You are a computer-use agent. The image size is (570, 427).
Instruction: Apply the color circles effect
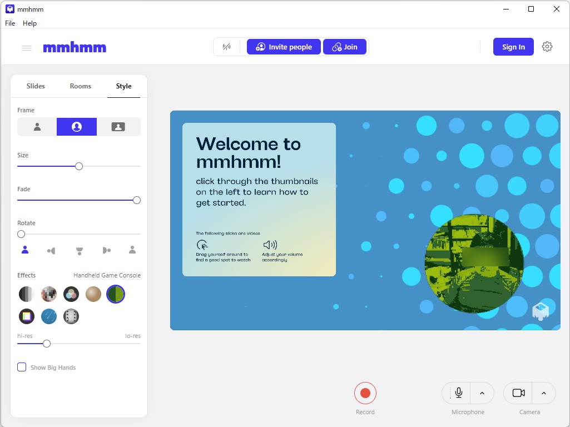pyautogui.click(x=71, y=294)
